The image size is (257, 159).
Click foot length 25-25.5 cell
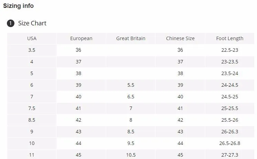point(230,108)
